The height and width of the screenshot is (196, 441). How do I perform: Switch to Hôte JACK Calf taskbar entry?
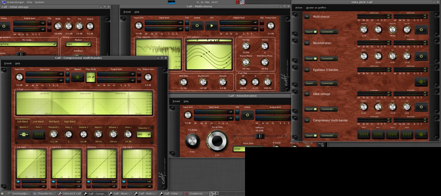pos(70,194)
